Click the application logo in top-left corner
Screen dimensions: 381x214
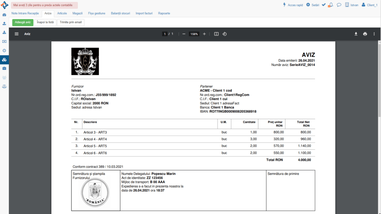[4, 5]
